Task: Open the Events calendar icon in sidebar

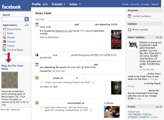Action: tap(4, 46)
